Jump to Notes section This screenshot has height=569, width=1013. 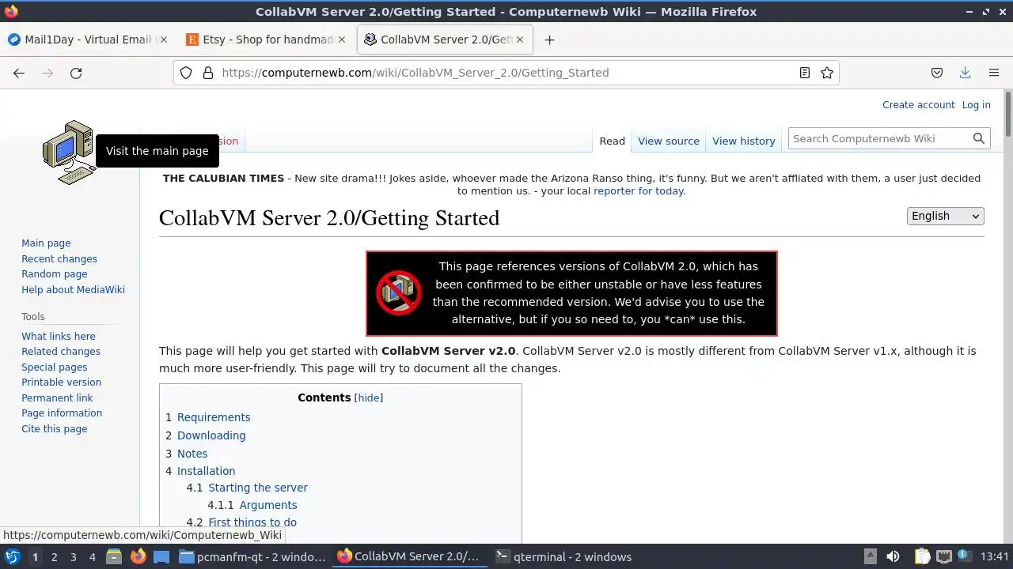coord(192,454)
